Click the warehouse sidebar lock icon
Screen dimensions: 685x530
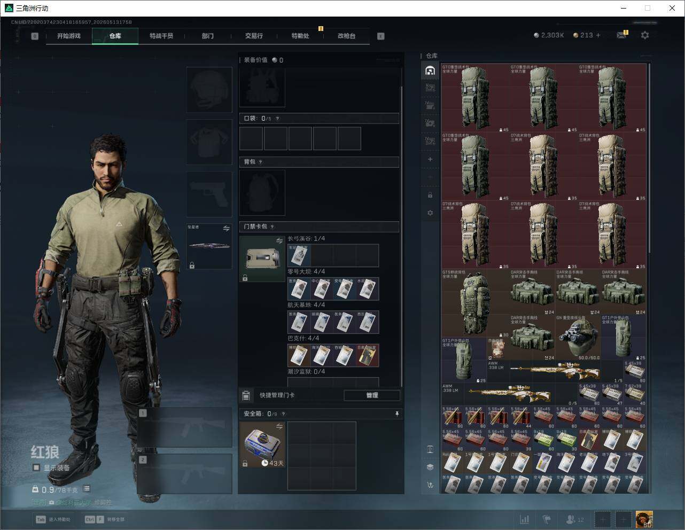(x=430, y=195)
